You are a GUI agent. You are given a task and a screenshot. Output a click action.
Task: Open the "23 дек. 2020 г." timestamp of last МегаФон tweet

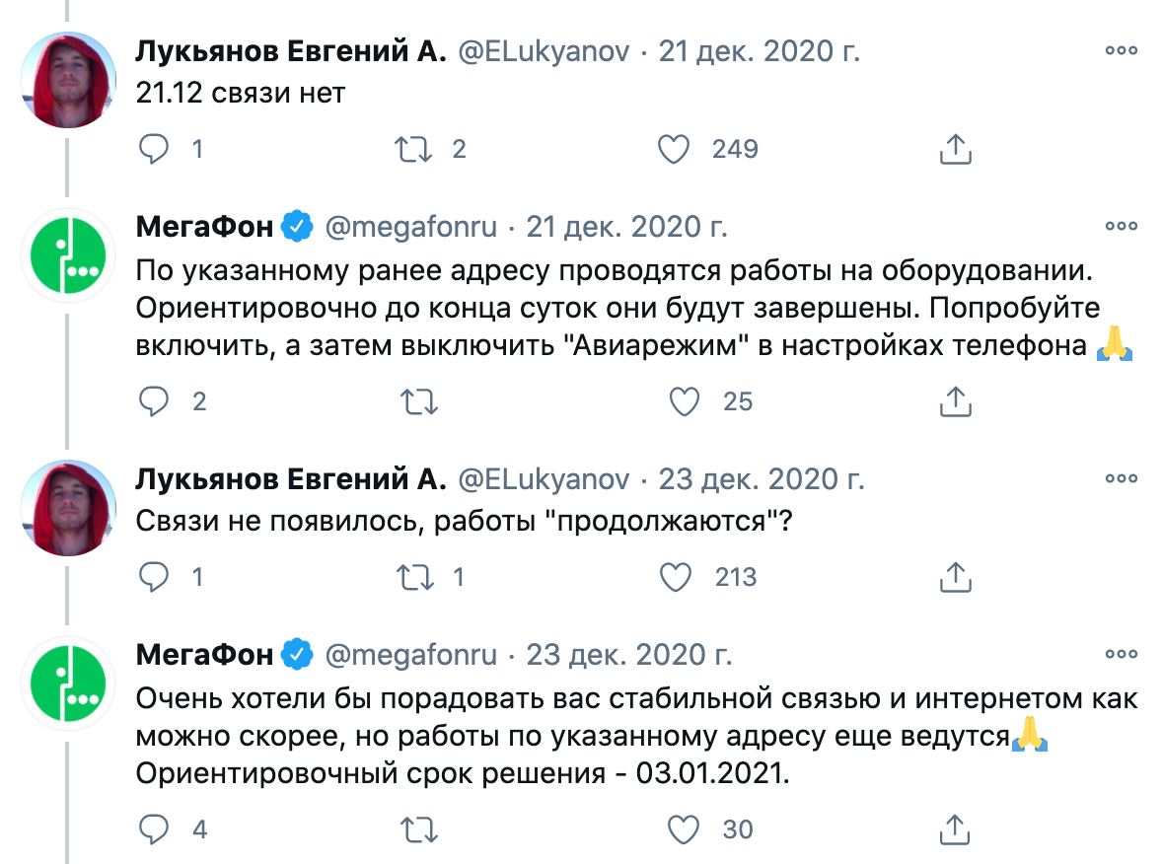pos(629,655)
